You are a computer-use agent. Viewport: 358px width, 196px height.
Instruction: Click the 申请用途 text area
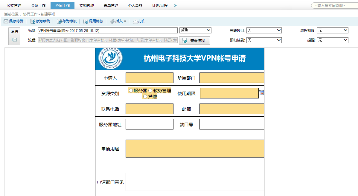[195, 149]
